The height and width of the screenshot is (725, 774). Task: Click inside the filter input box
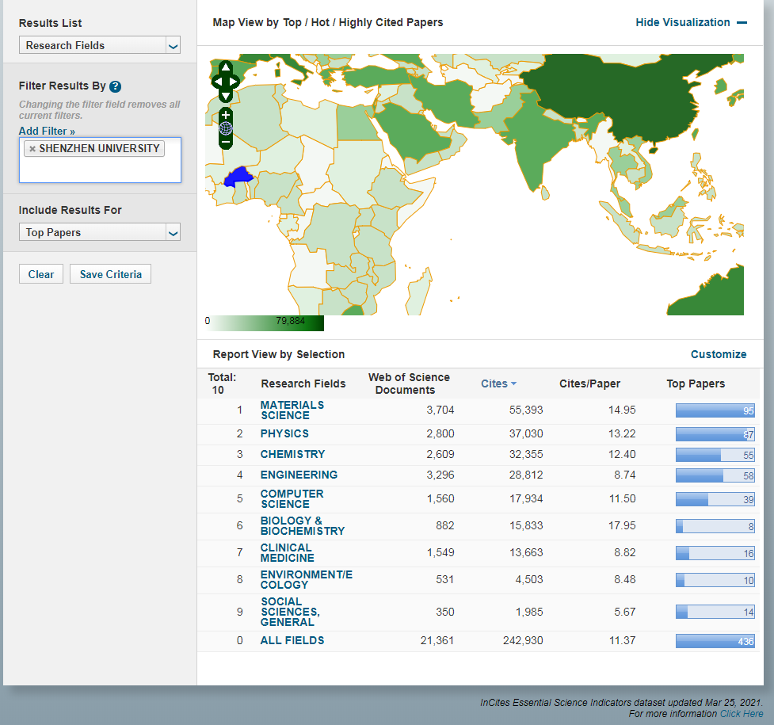pyautogui.click(x=100, y=170)
